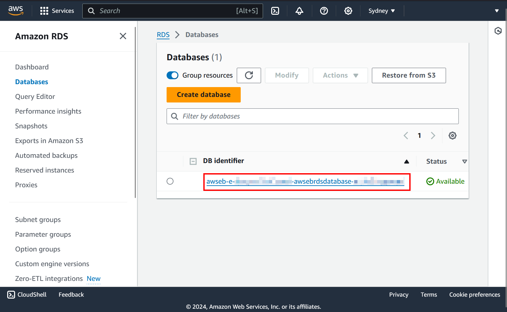
Task: Click inside the Filter by databases field
Action: (x=312, y=116)
